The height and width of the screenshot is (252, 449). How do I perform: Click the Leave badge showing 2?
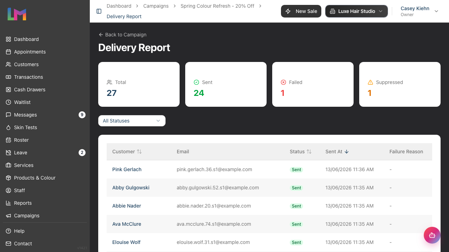coord(82,153)
